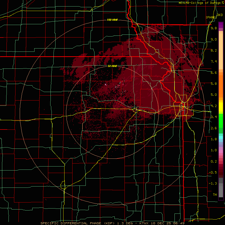Click the 3.4 value on color scale
225x225 pixels.
(214, 117)
